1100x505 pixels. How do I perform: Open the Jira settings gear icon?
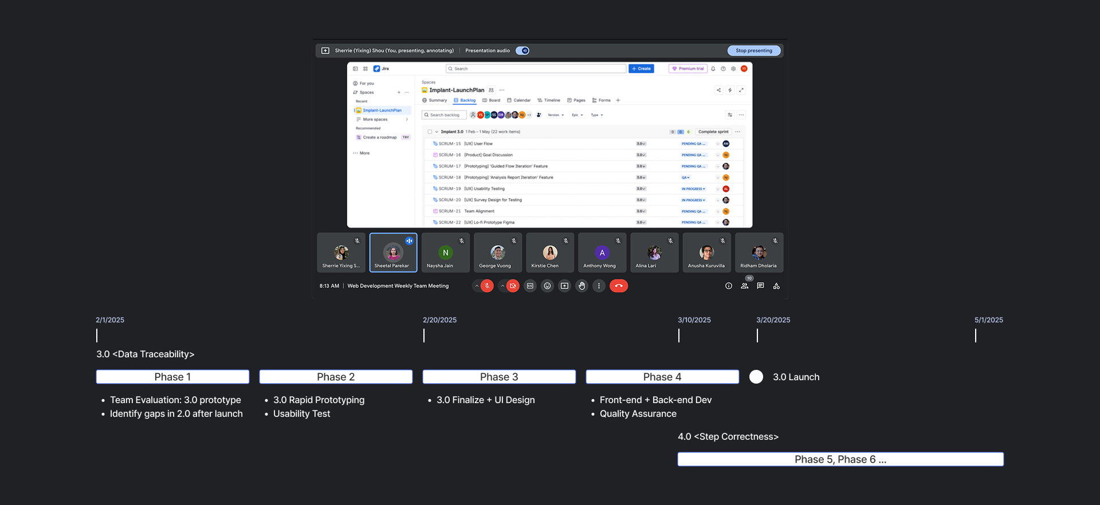(733, 69)
